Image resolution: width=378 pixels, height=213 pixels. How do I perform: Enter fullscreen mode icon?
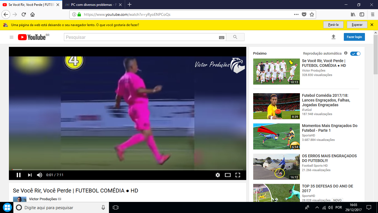coord(238,175)
